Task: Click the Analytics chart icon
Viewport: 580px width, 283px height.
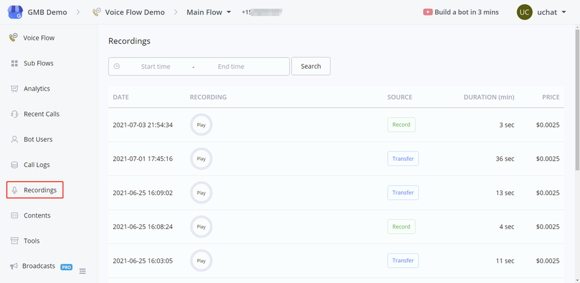Action: (14, 89)
